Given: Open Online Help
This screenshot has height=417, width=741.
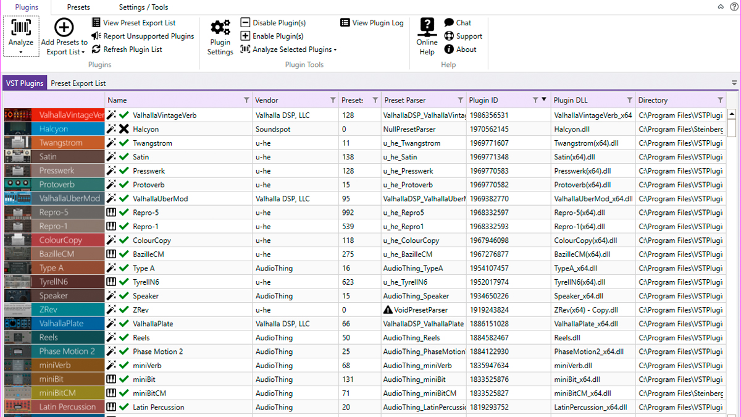Looking at the screenshot, I should tap(427, 37).
